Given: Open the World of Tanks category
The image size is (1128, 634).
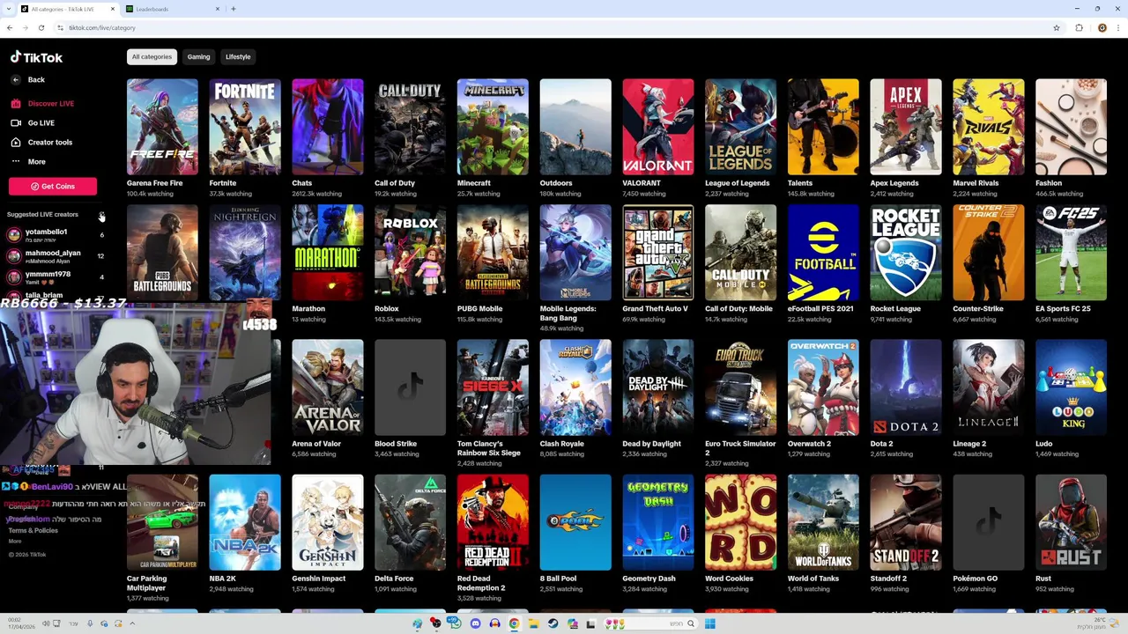Looking at the screenshot, I should (x=823, y=523).
